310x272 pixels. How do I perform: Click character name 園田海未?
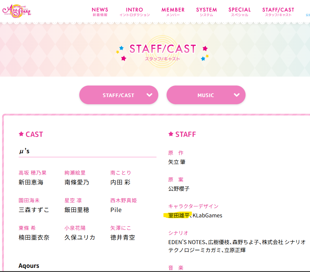(29, 200)
